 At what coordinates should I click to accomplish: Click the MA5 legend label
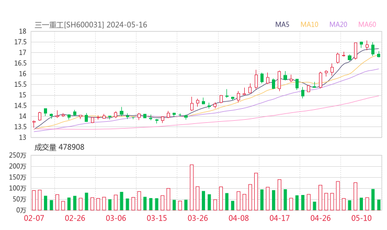[282, 25]
